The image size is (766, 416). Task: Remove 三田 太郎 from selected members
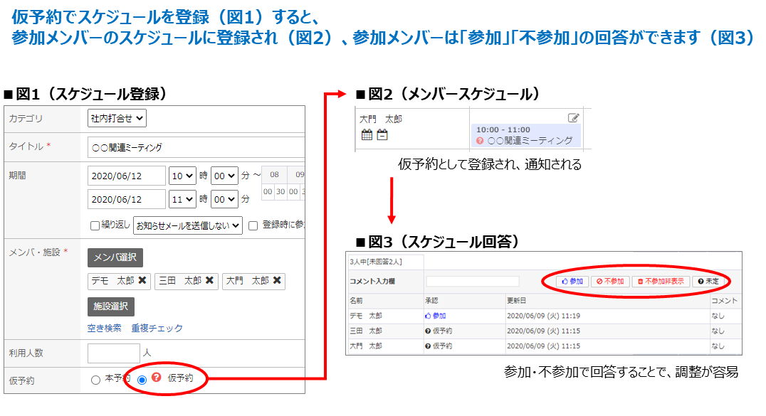coord(209,281)
